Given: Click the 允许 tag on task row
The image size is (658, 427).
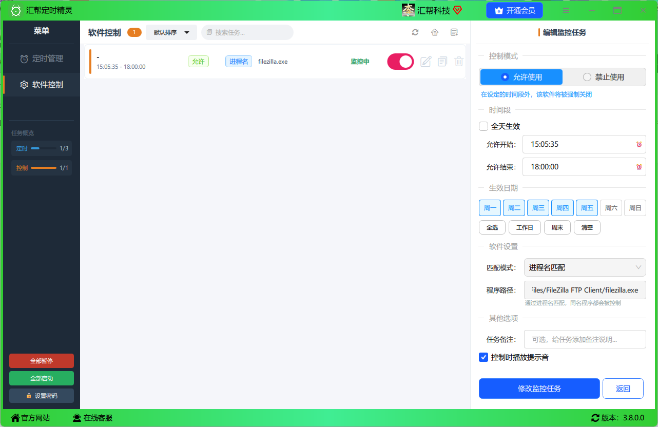Looking at the screenshot, I should (198, 62).
